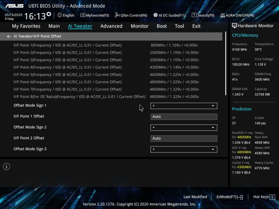This screenshot has width=279, height=209.
Task: Click the Offset Mode Sign 1 label
Action: [30, 106]
